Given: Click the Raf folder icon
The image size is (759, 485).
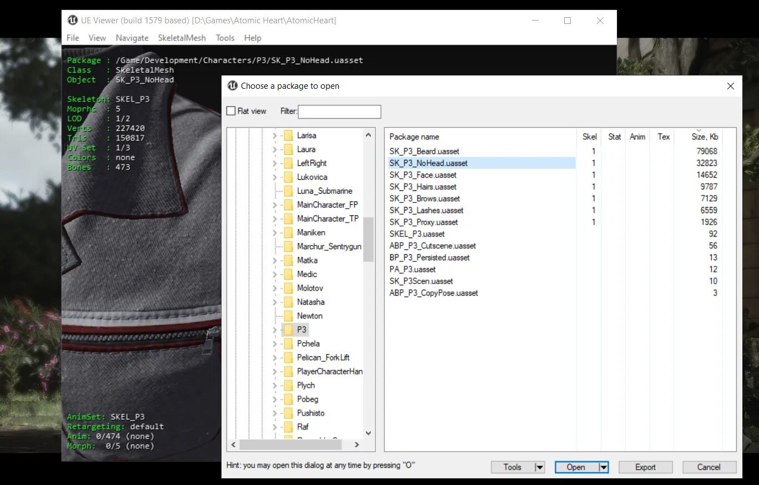Looking at the screenshot, I should click(288, 427).
